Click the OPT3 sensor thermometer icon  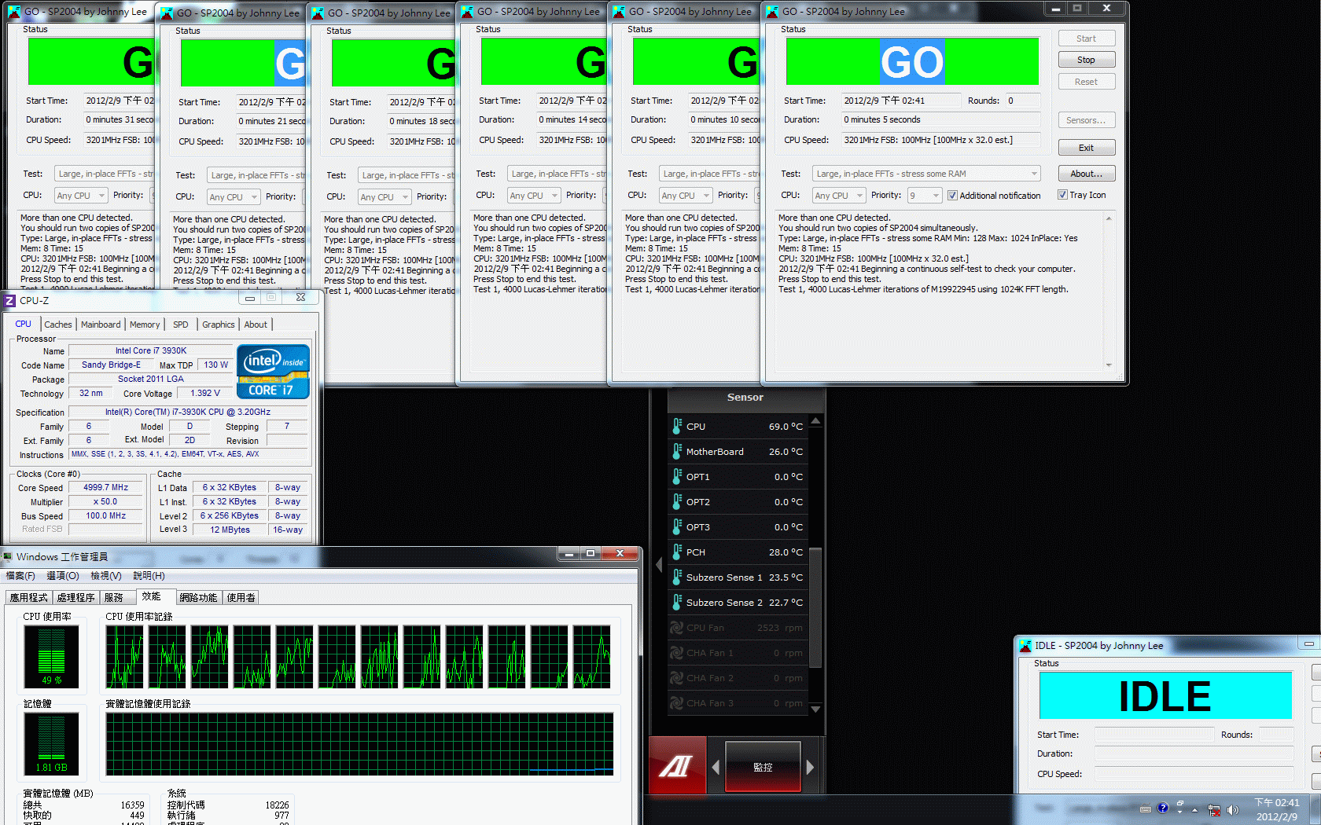click(676, 526)
